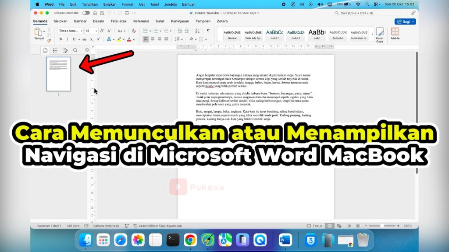Open the Tampilkan menu in menu bar
The image size is (449, 252).
[x=89, y=4]
